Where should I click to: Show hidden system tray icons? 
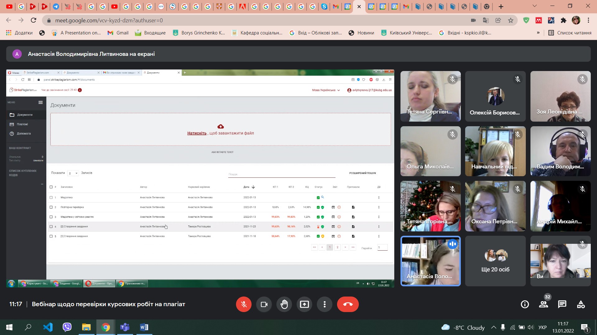494,327
